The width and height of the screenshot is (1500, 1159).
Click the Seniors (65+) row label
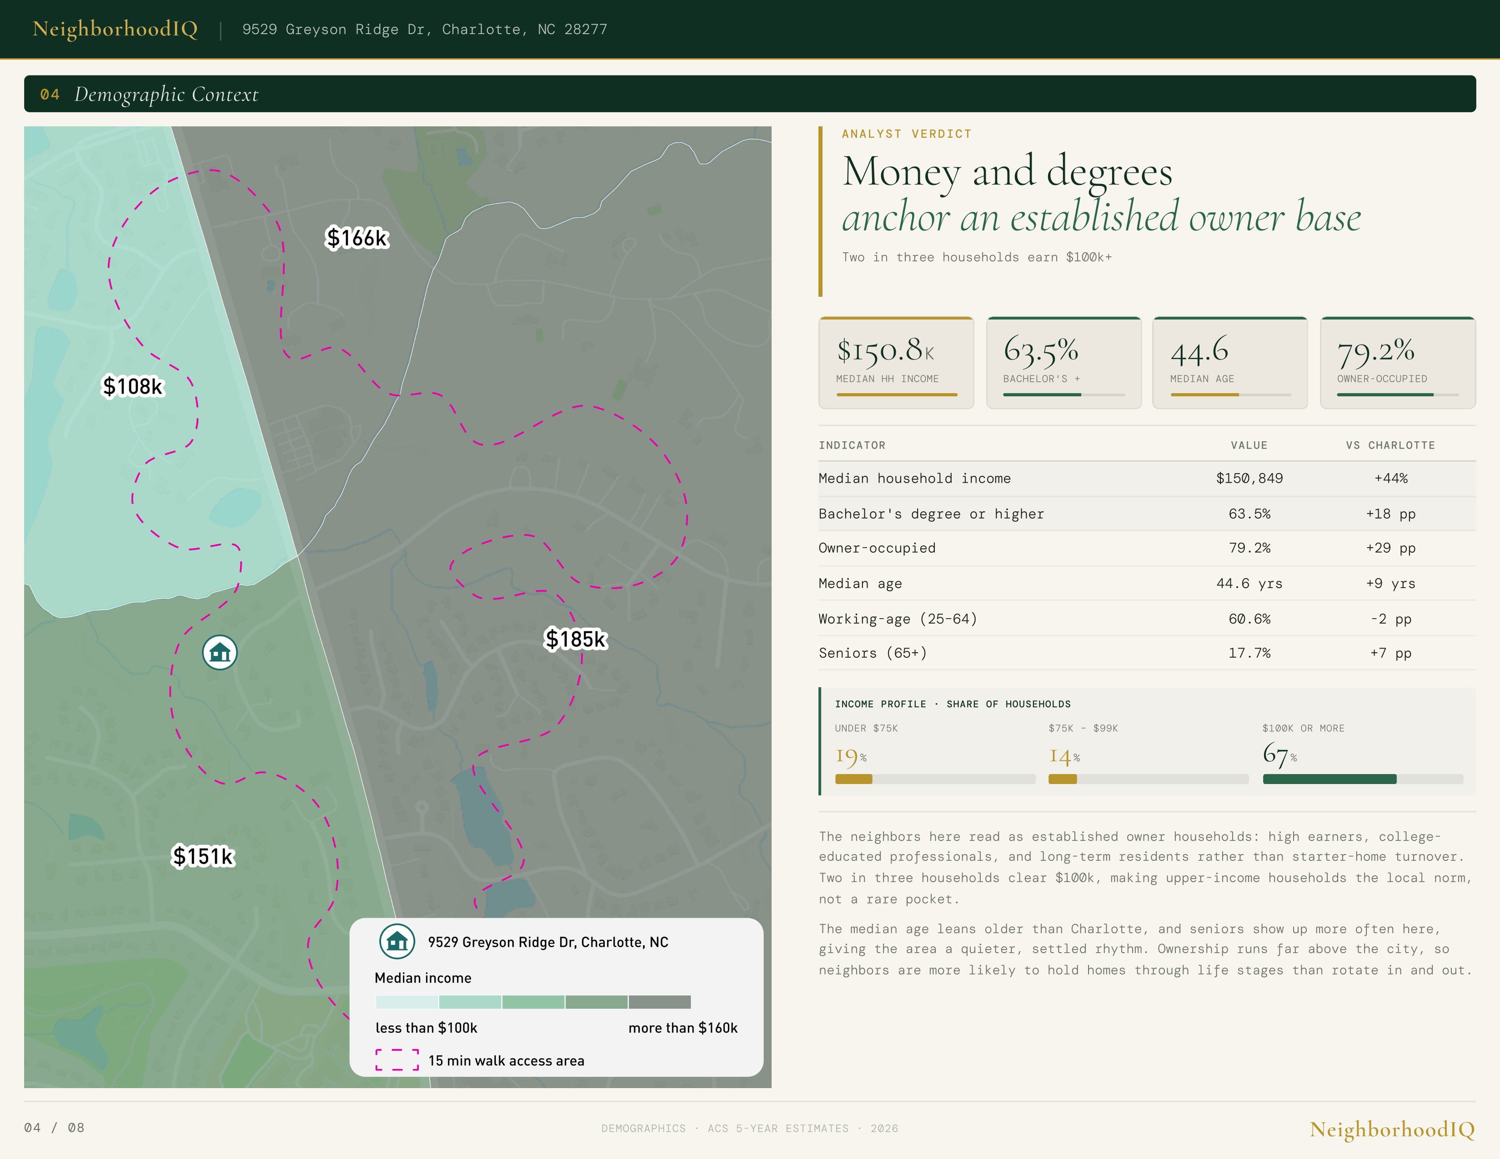coord(872,653)
